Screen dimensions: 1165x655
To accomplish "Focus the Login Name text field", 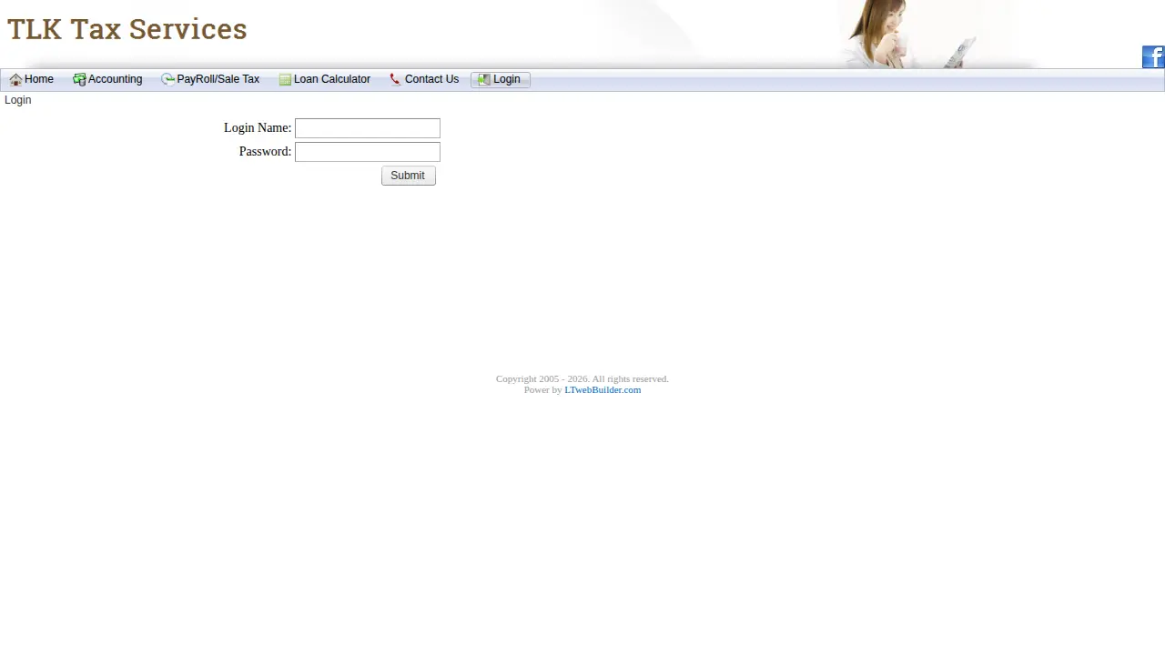I will pos(368,128).
